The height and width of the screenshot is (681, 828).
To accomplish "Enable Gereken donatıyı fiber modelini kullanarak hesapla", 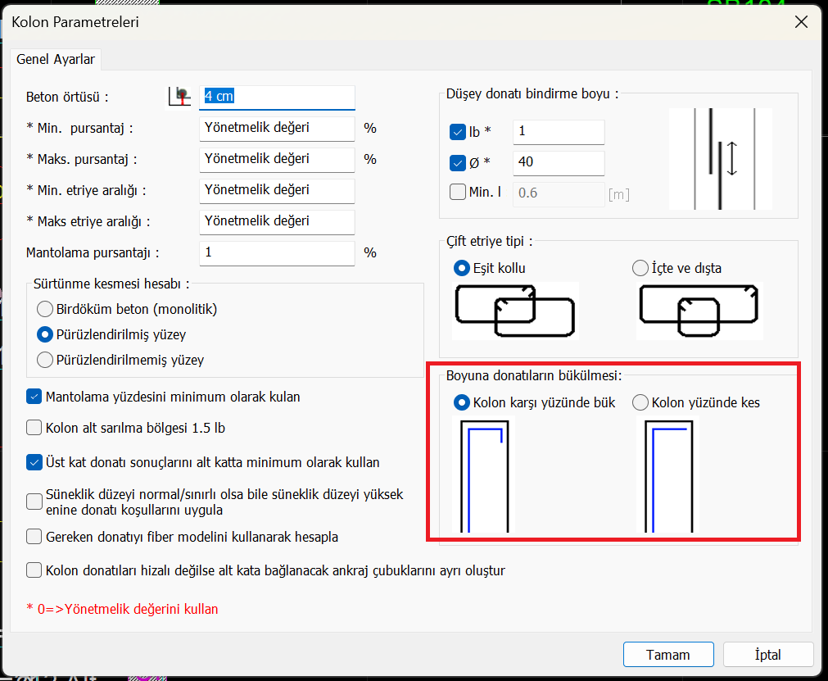I will point(34,537).
